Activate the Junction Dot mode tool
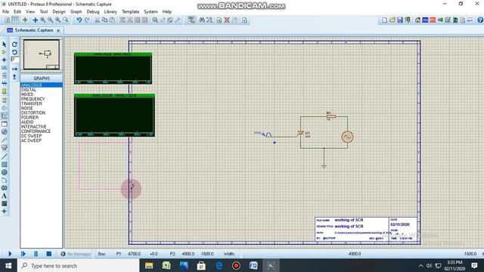The image size is (484, 272). pos(4,60)
